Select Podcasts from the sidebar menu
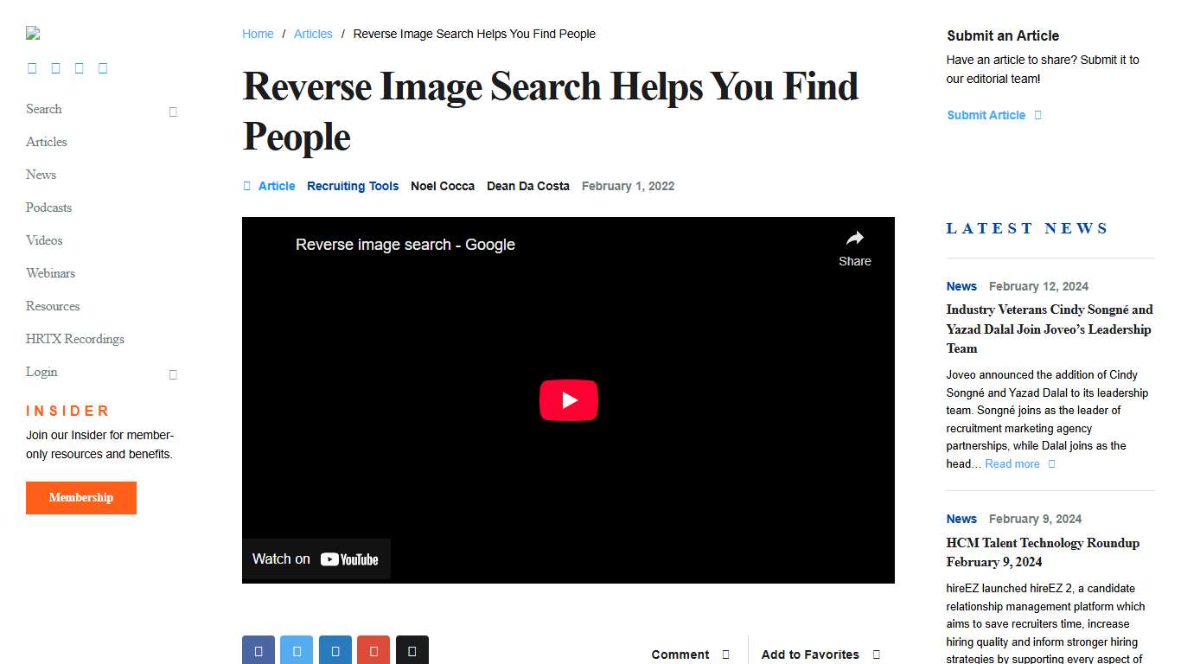1181x664 pixels. (48, 207)
